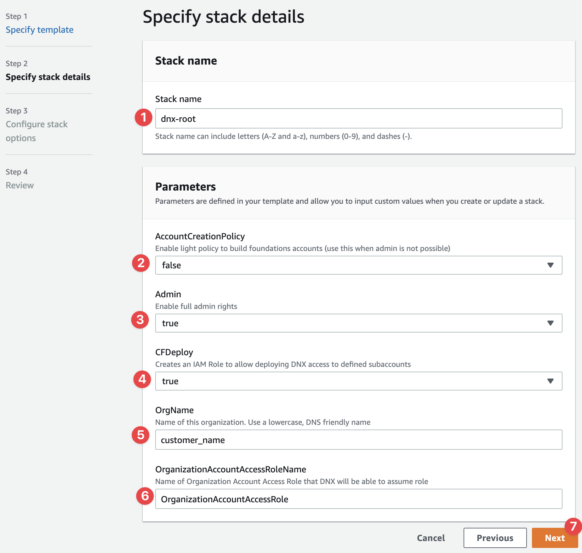Image resolution: width=582 pixels, height=553 pixels.
Task: Click the 'Parameters are defined in your template' text
Action: (x=350, y=201)
